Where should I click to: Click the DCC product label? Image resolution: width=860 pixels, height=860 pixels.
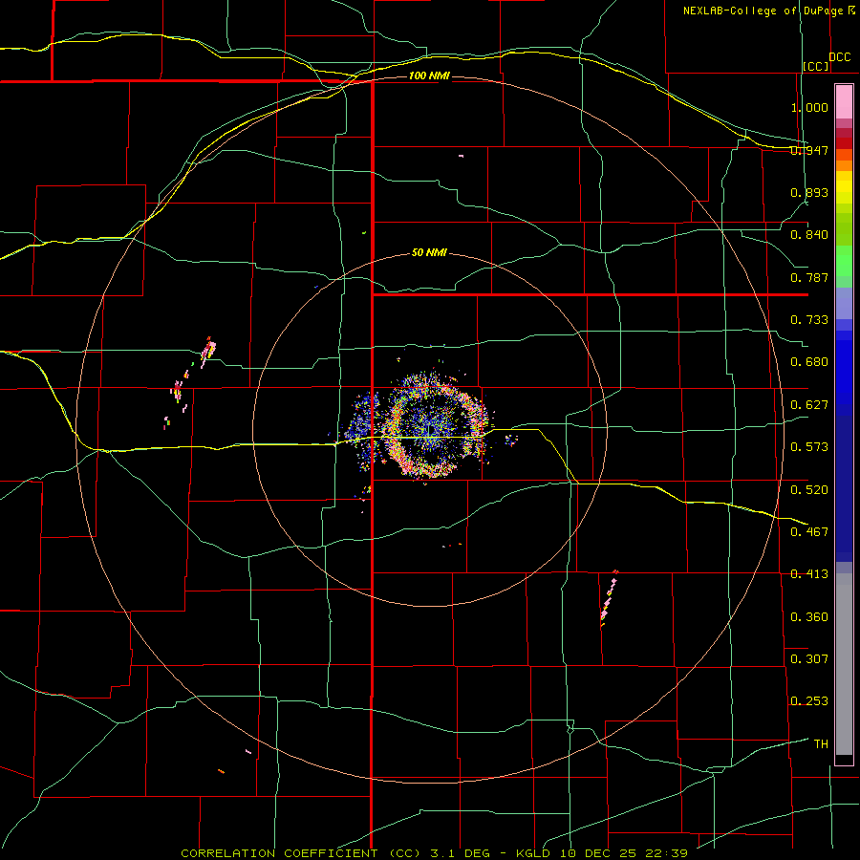click(x=840, y=57)
